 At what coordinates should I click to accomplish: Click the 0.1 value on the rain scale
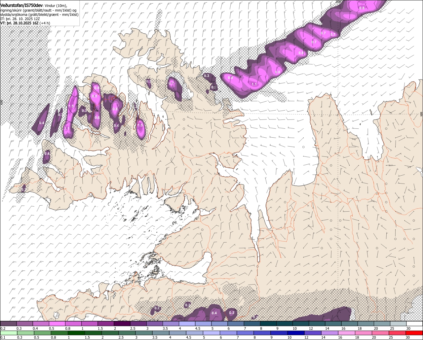[x=3, y=338]
